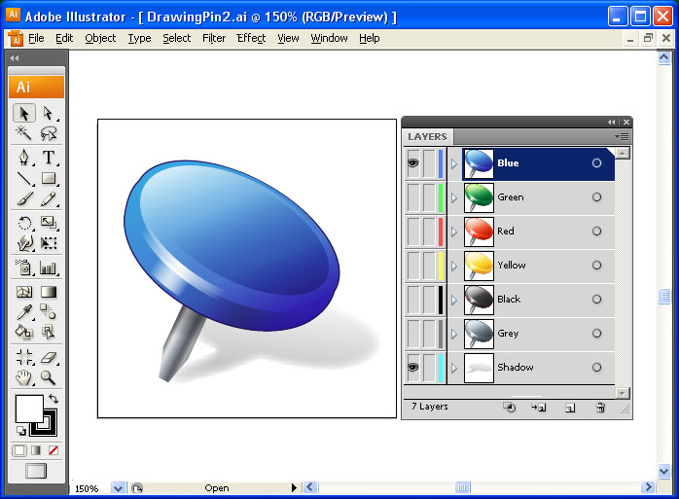Click the None (red slash) button
Screen dimensions: 679x499
coord(54,450)
